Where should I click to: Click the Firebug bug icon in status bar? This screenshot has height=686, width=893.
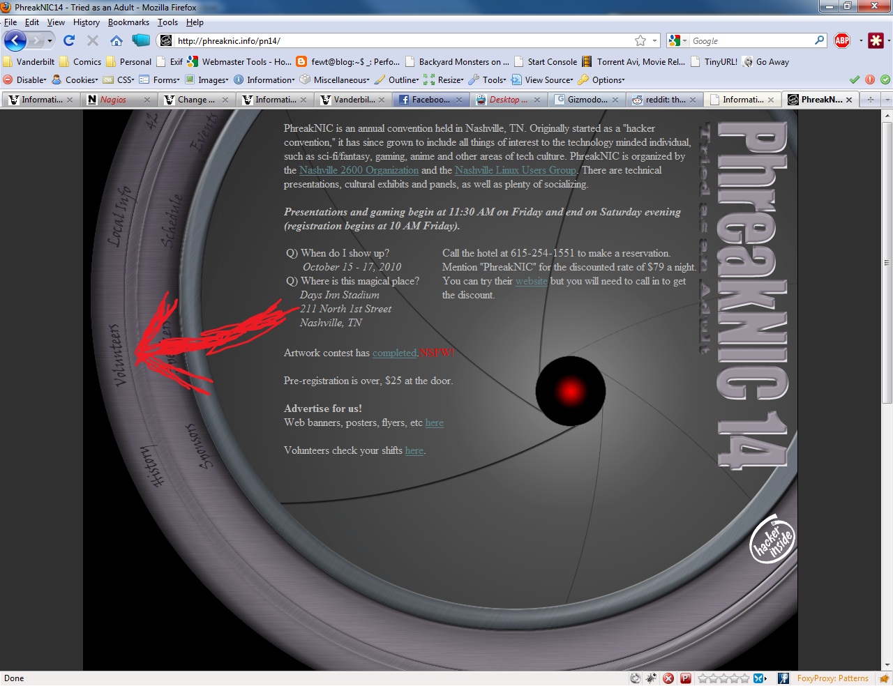click(x=652, y=678)
